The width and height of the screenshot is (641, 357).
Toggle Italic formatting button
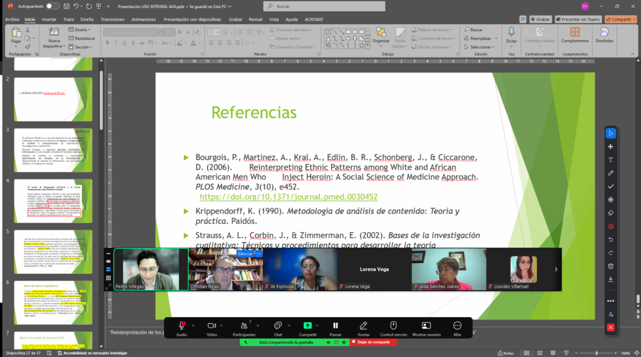(116, 43)
